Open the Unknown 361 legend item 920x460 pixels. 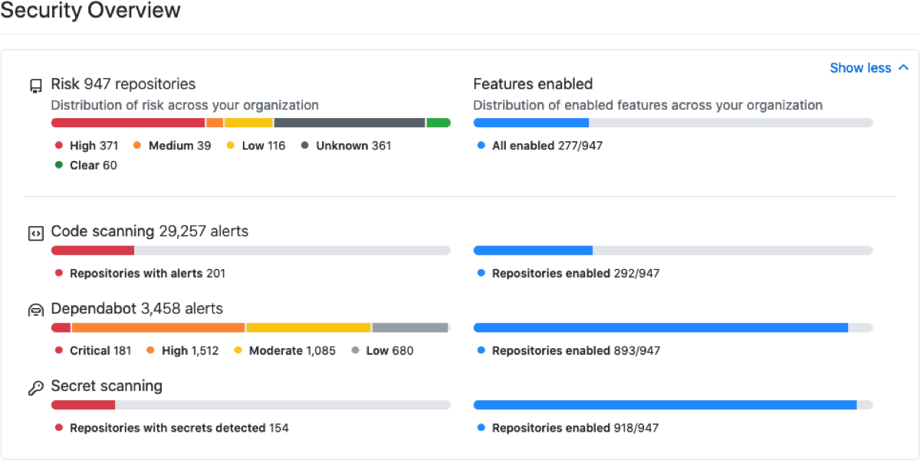(x=347, y=146)
